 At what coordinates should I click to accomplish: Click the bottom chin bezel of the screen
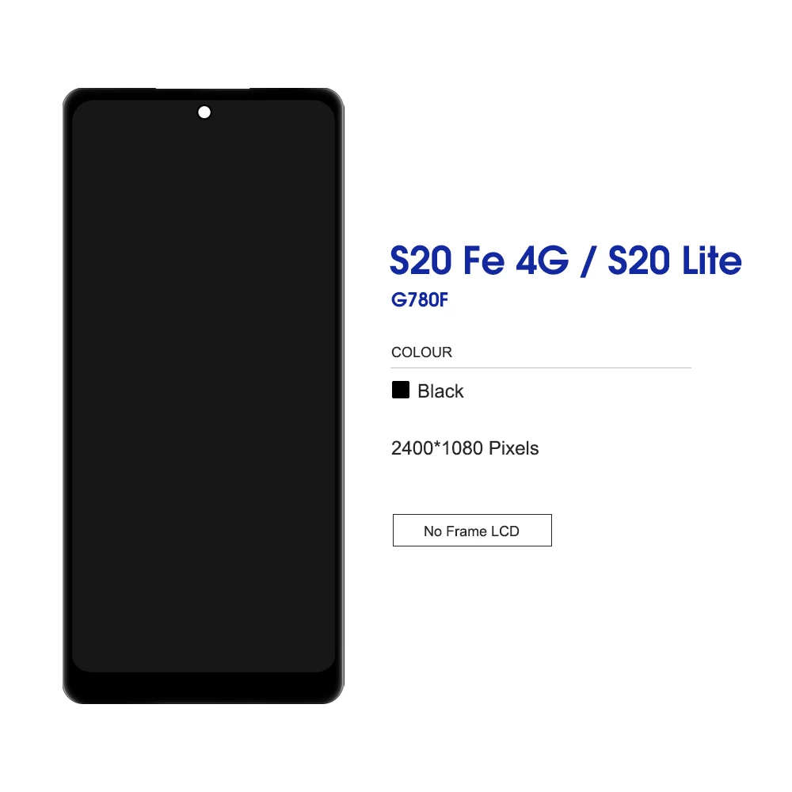coord(204,687)
